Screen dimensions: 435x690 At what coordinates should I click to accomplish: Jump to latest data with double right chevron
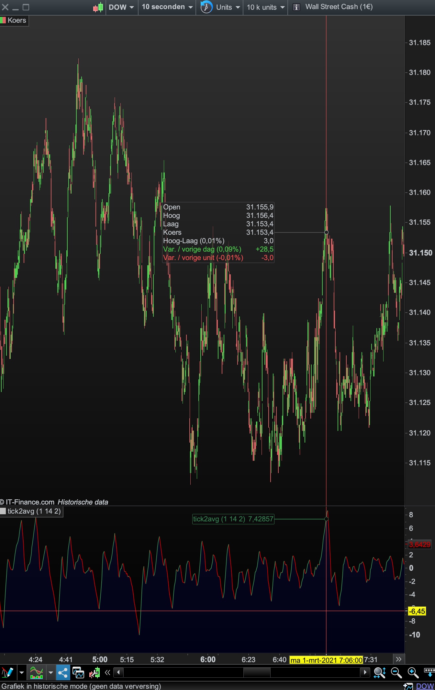tap(399, 659)
